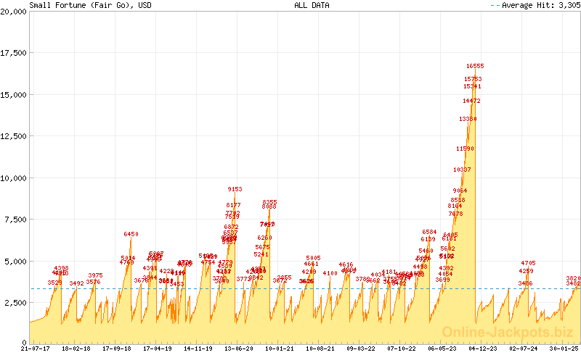Click the 20,000 y-axis label
The image size is (581, 355).
click(14, 12)
